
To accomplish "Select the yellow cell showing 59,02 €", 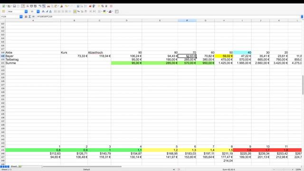I will point(224,56).
